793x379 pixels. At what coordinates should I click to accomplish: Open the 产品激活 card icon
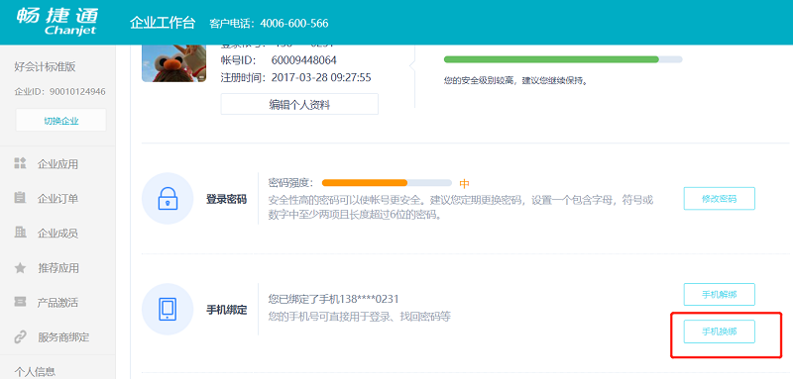(x=20, y=302)
